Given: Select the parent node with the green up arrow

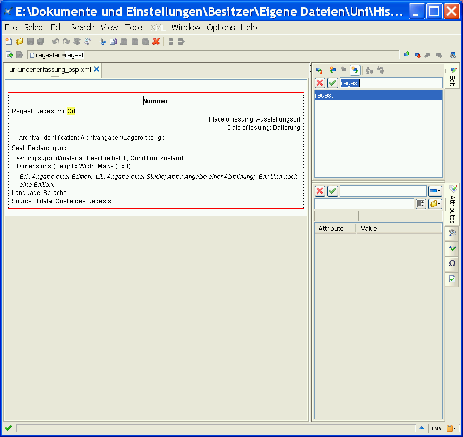Looking at the screenshot, I should click(x=407, y=54).
